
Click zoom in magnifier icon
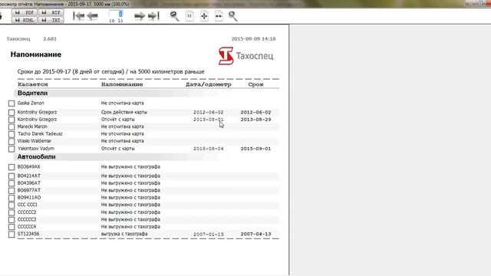(x=233, y=16)
